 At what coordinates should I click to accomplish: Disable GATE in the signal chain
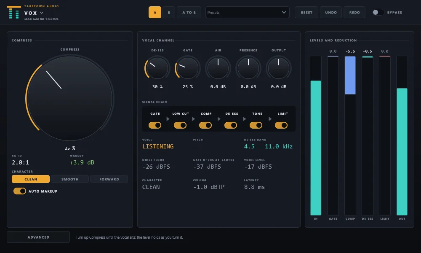click(x=155, y=125)
